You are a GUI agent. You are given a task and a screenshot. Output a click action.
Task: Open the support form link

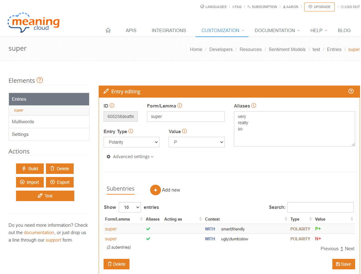point(53,240)
